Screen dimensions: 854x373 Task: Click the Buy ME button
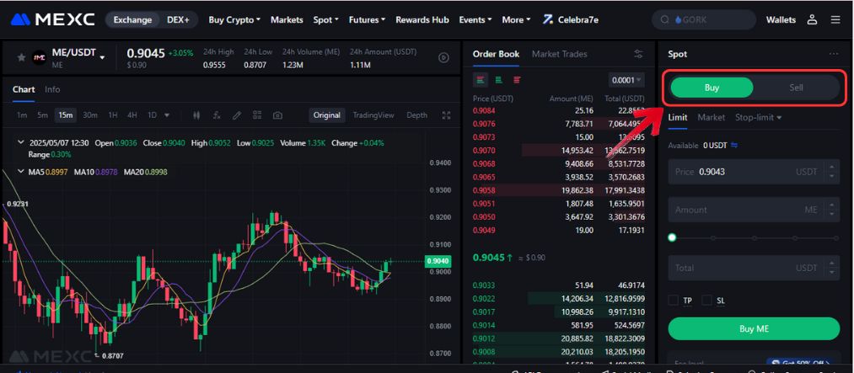[754, 328]
